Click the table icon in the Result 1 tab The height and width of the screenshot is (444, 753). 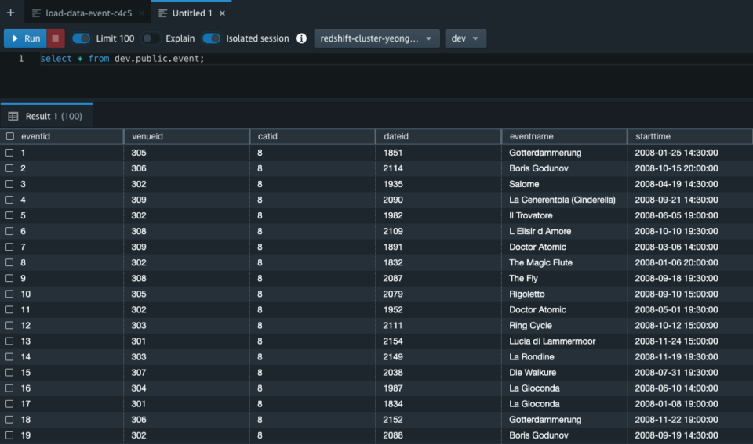point(13,116)
